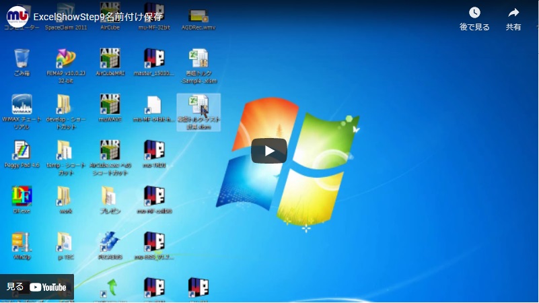Select the Peggy Pad 4.6 shortcut
The image size is (539, 303).
(x=22, y=154)
